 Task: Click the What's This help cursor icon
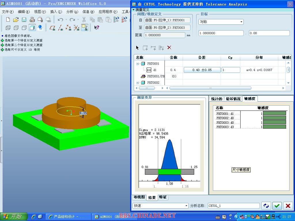(x=97, y=28)
